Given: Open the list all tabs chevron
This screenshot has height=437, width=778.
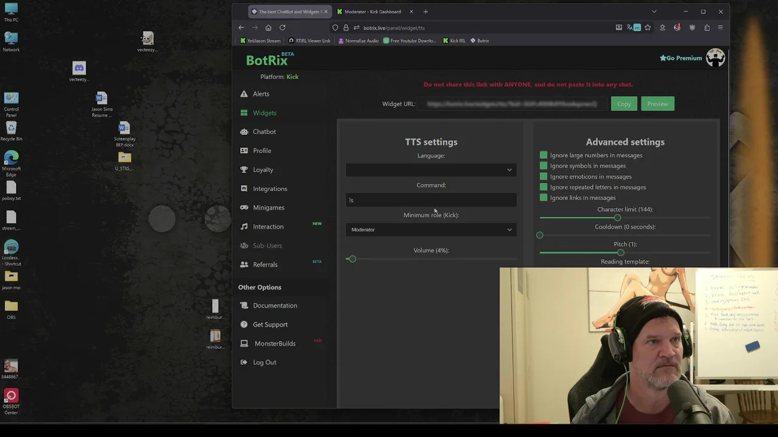Looking at the screenshot, I should tap(654, 12).
